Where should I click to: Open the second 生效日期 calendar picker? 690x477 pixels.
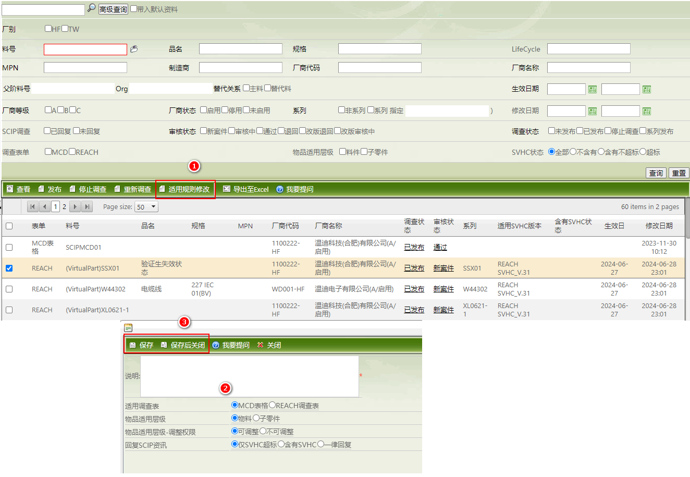(x=647, y=90)
